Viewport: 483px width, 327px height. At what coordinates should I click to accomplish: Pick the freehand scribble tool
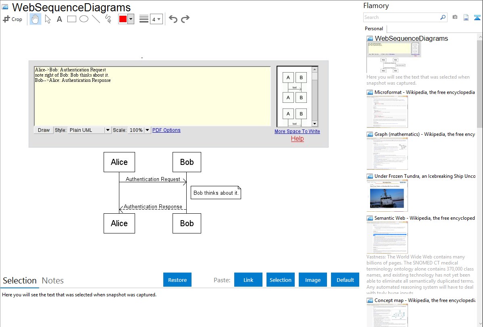tap(108, 19)
